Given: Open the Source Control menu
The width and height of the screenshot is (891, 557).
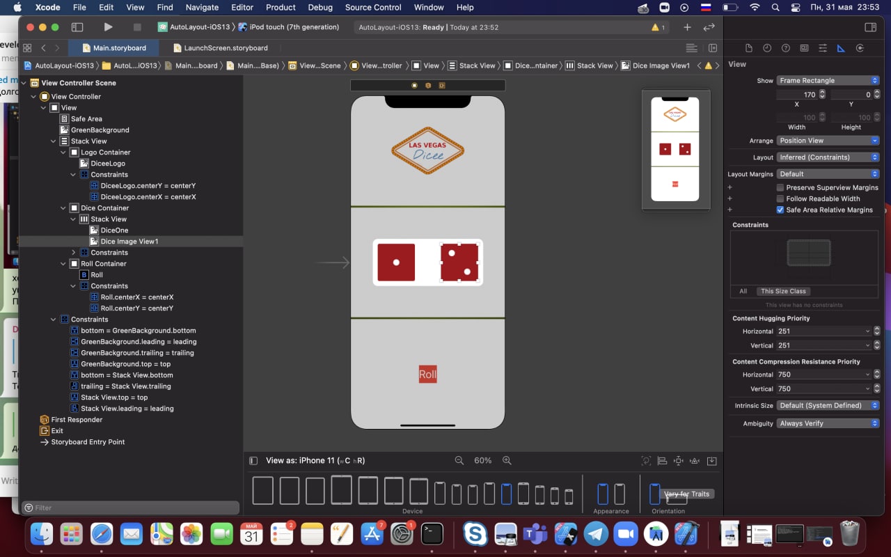Looking at the screenshot, I should click(373, 8).
